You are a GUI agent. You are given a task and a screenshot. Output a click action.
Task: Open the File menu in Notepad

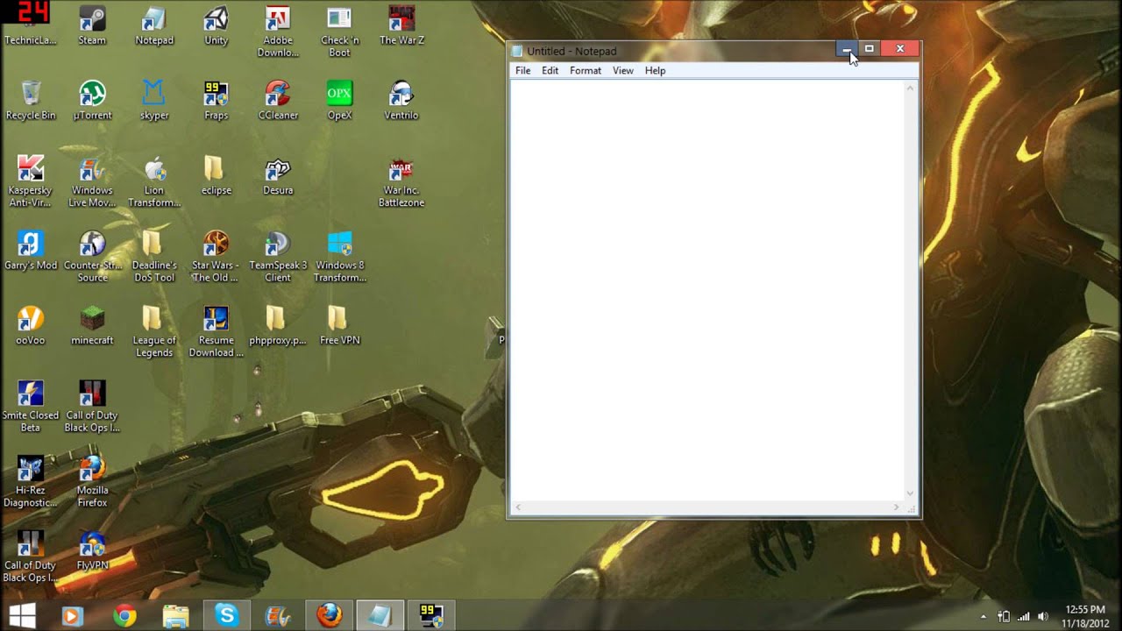tap(522, 71)
